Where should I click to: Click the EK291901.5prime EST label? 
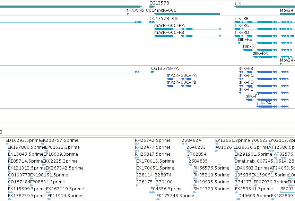pyautogui.click(x=253, y=154)
